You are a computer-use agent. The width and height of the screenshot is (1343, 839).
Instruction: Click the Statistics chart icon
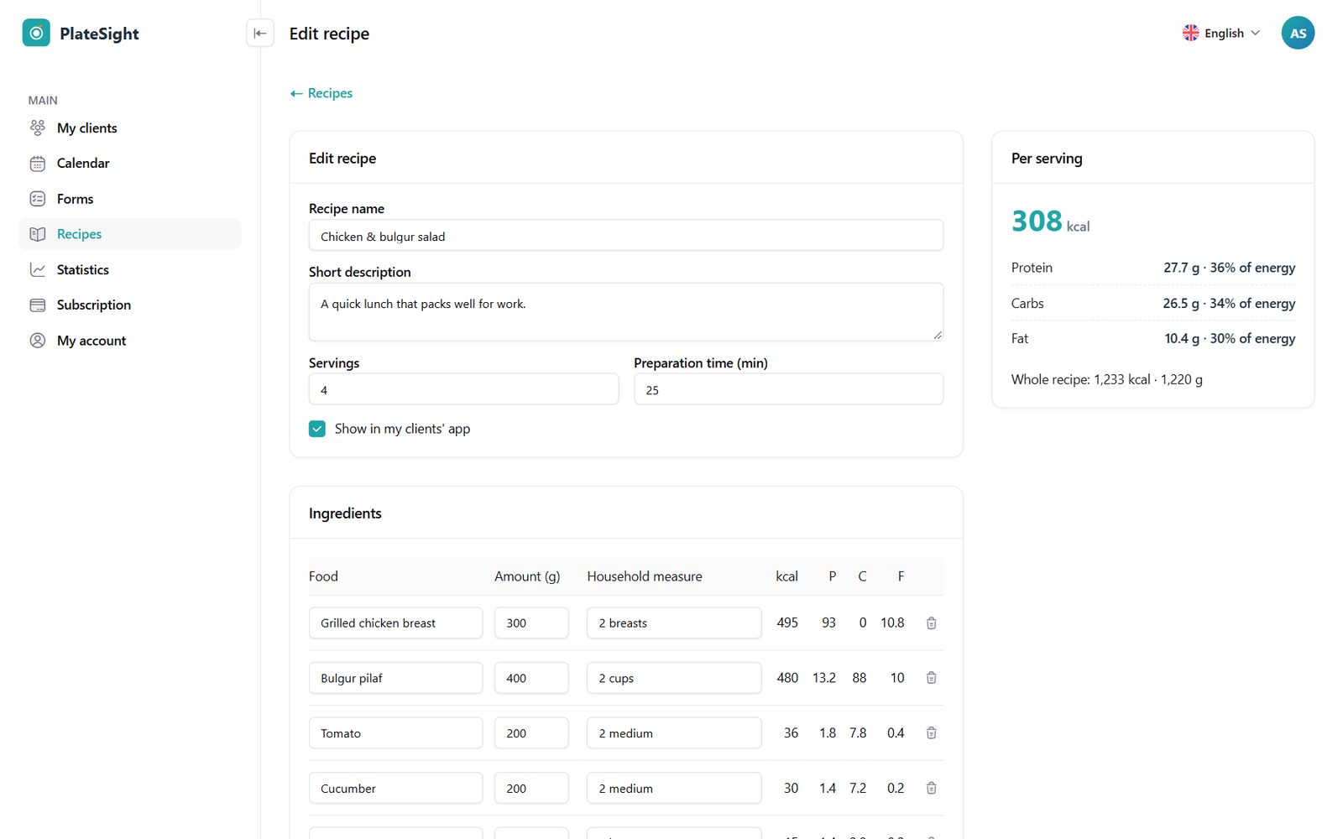[38, 269]
